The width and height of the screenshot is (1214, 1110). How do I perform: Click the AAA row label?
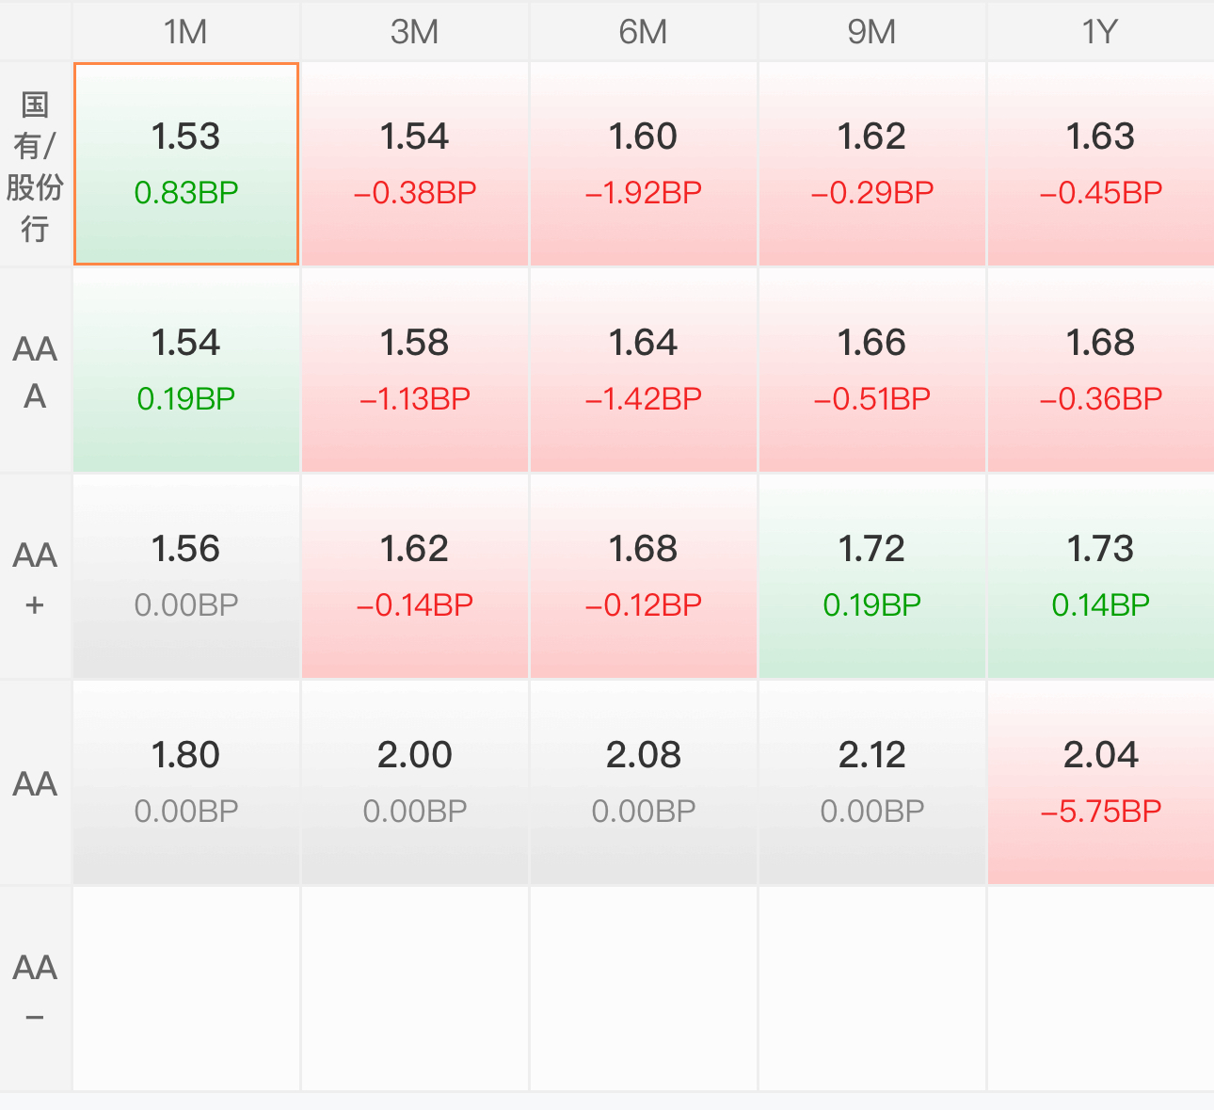pyautogui.click(x=36, y=370)
